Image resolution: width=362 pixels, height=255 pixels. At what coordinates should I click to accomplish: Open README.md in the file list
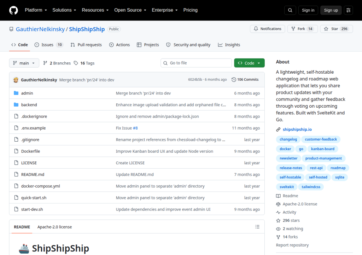tap(33, 175)
